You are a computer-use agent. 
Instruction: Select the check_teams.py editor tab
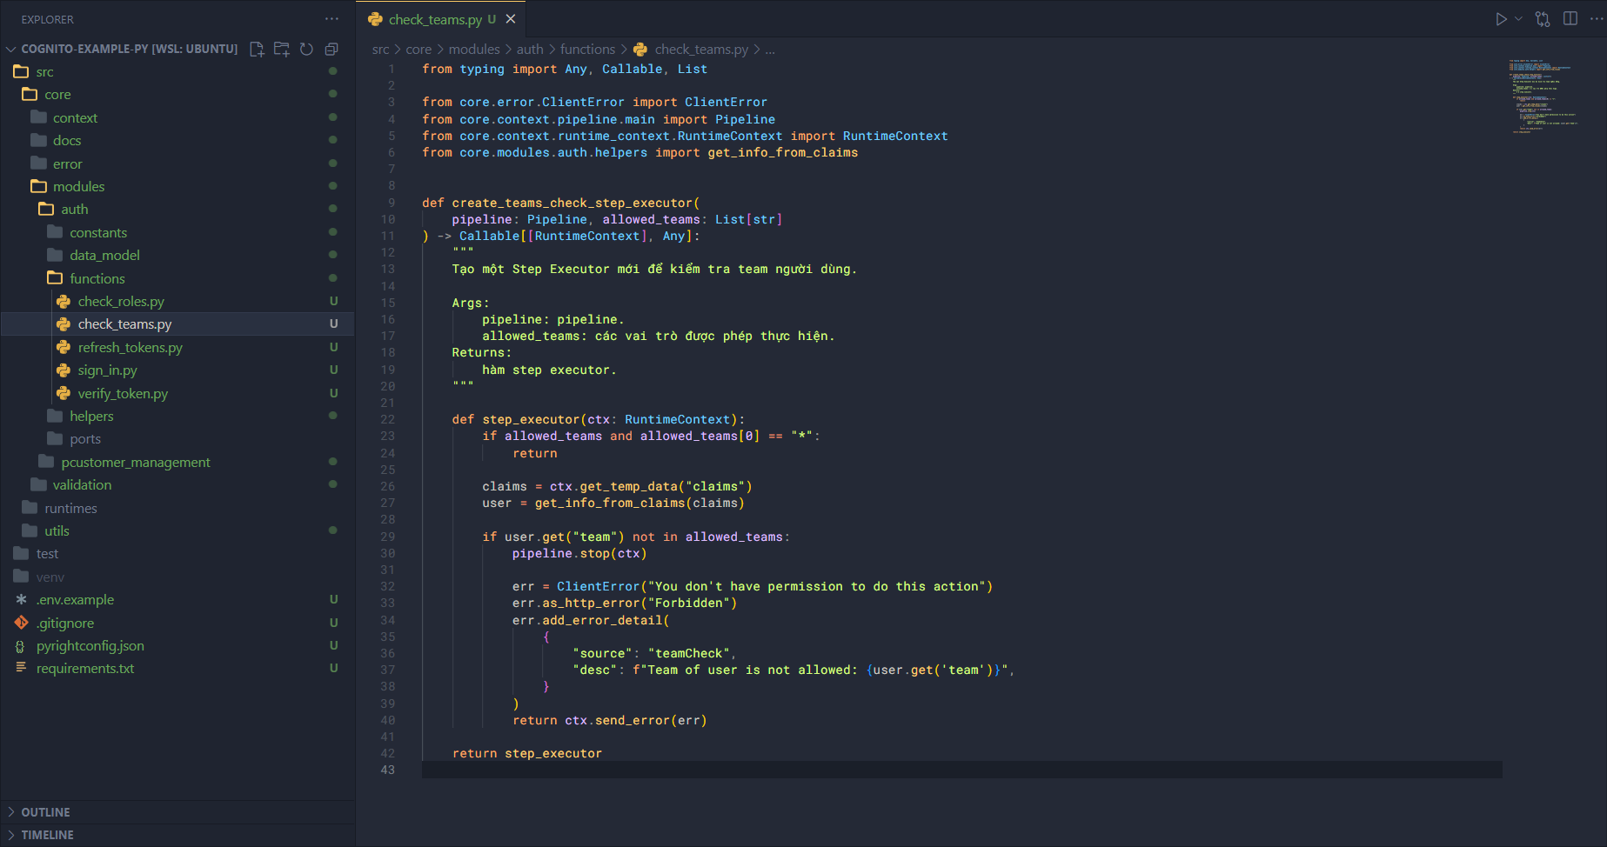point(434,19)
